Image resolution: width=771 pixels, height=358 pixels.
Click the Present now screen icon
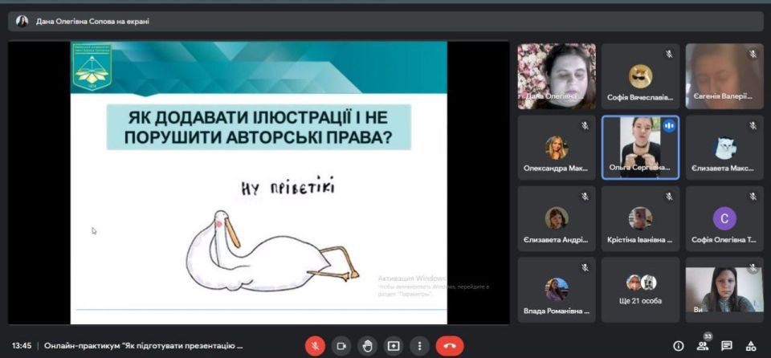(393, 346)
